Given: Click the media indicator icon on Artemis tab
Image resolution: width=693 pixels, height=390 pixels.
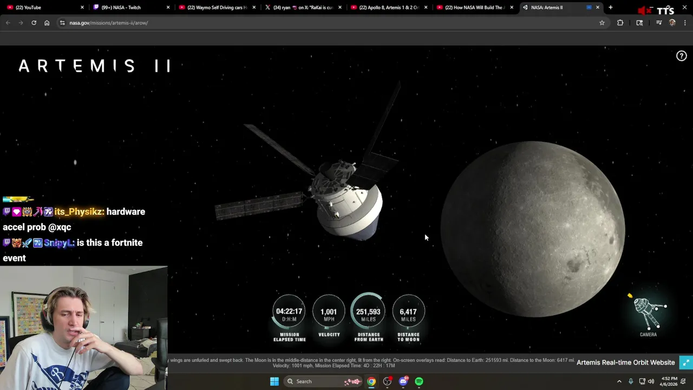Looking at the screenshot, I should click(589, 8).
